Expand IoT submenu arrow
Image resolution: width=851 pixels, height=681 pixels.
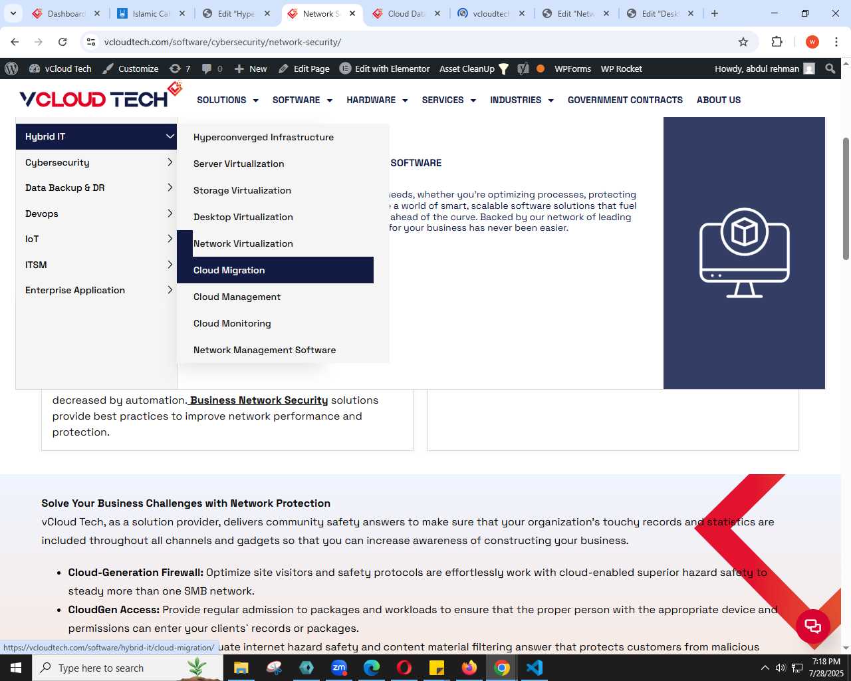click(170, 239)
